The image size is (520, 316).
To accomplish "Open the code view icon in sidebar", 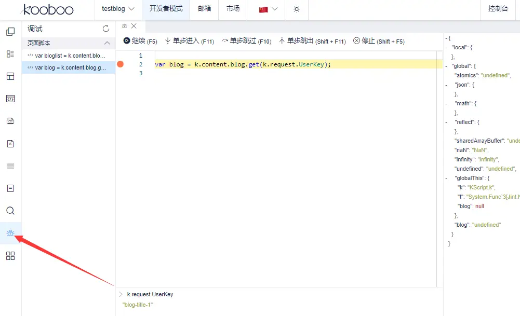I will click(10, 99).
